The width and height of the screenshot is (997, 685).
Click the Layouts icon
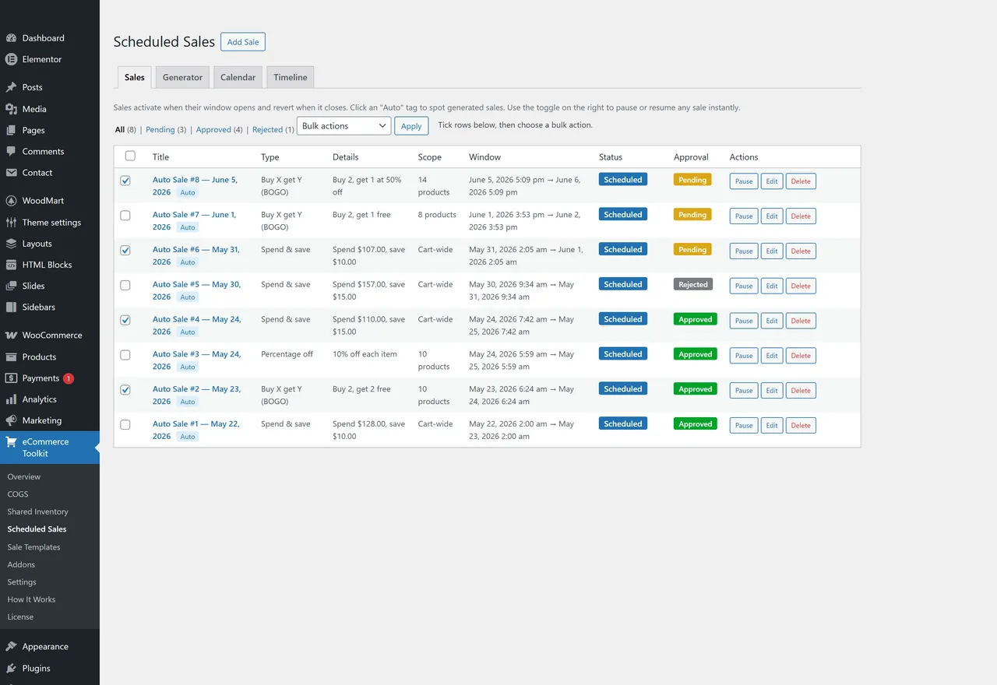(x=11, y=244)
